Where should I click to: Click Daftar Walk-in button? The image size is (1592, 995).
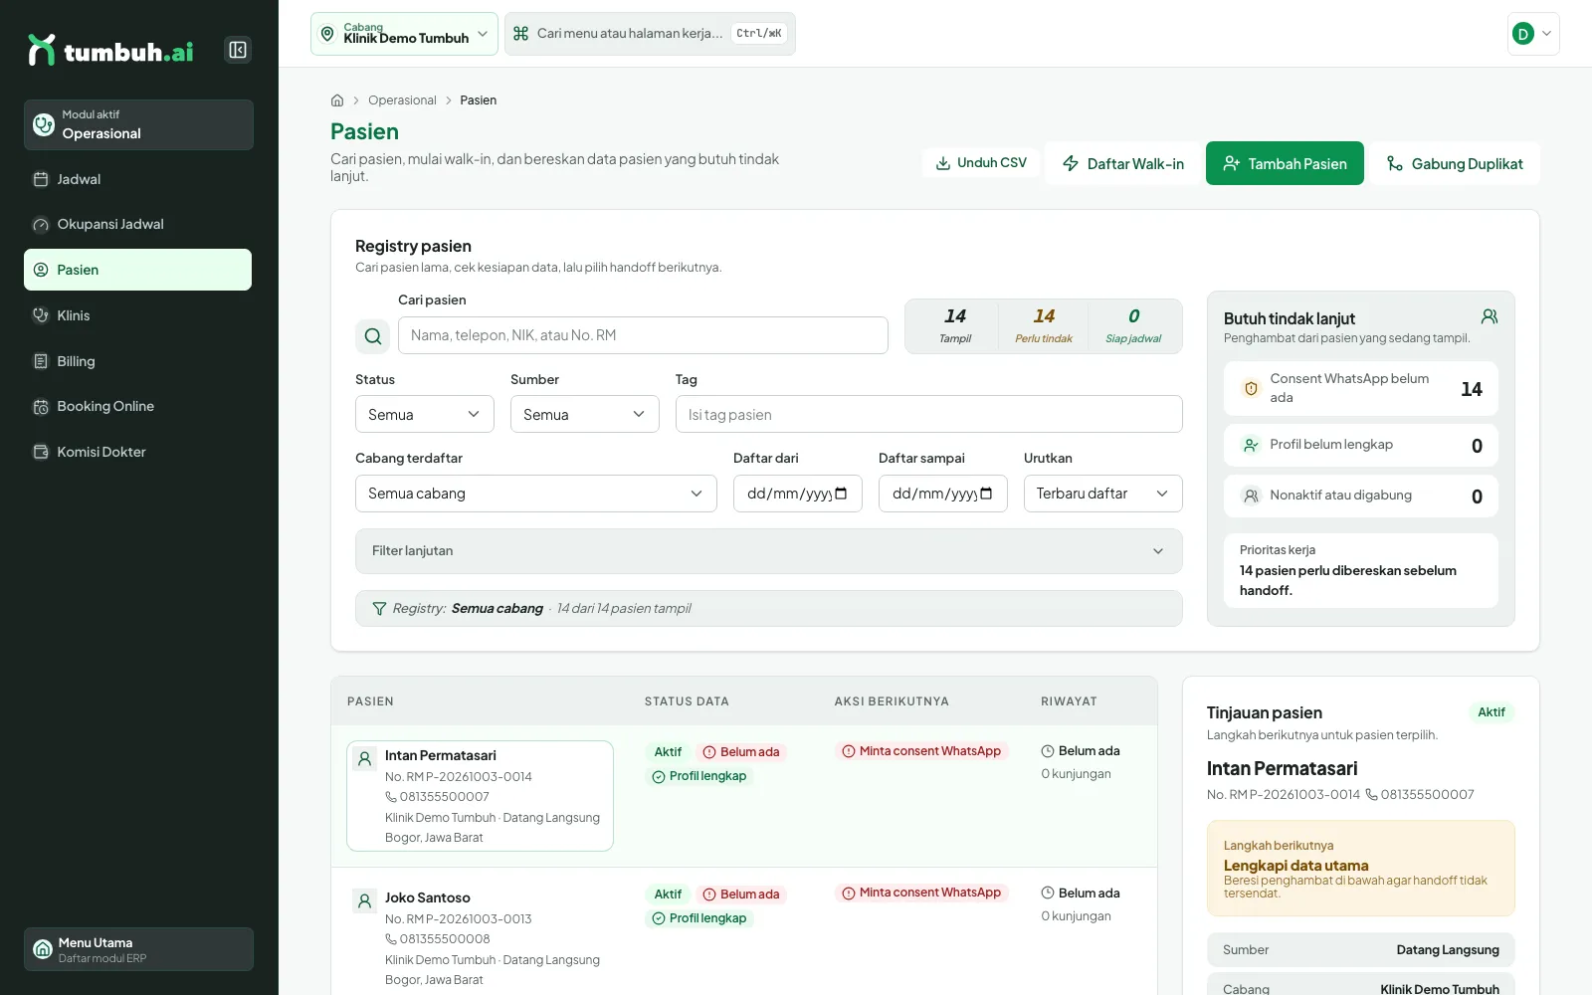(1123, 163)
